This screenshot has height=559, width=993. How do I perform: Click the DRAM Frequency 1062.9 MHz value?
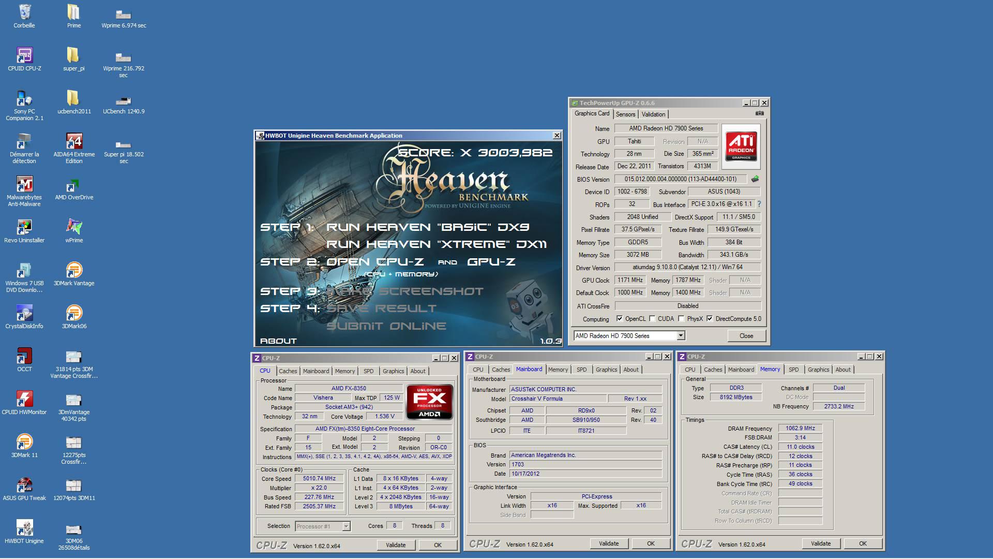pos(800,429)
